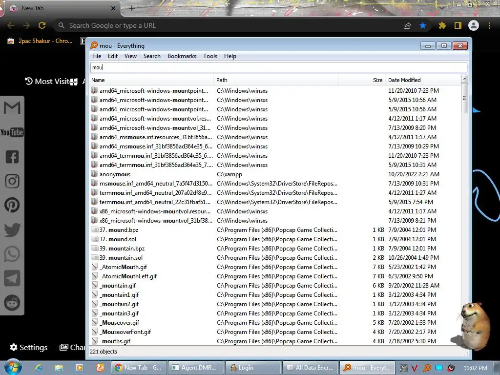Open the Telegram shortcut in the Chrome sidebar

12,278
